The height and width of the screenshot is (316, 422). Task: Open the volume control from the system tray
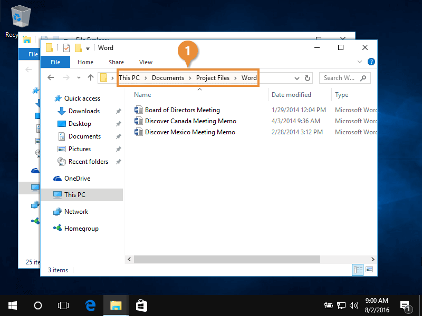pos(353,305)
